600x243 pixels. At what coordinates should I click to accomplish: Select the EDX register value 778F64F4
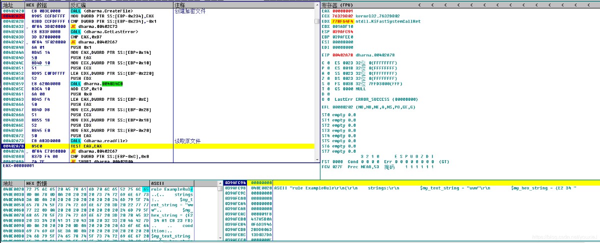coord(342,21)
